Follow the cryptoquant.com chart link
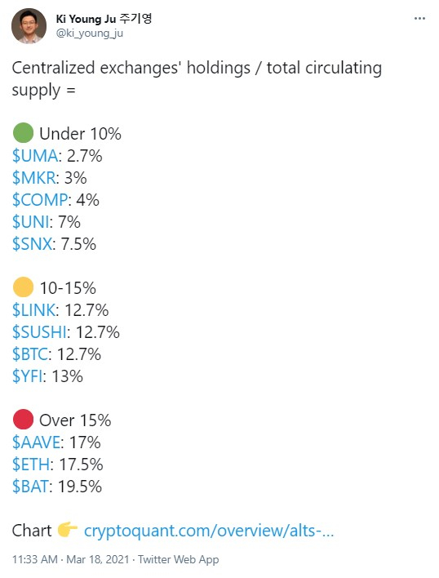The image size is (439, 578). pos(209,531)
